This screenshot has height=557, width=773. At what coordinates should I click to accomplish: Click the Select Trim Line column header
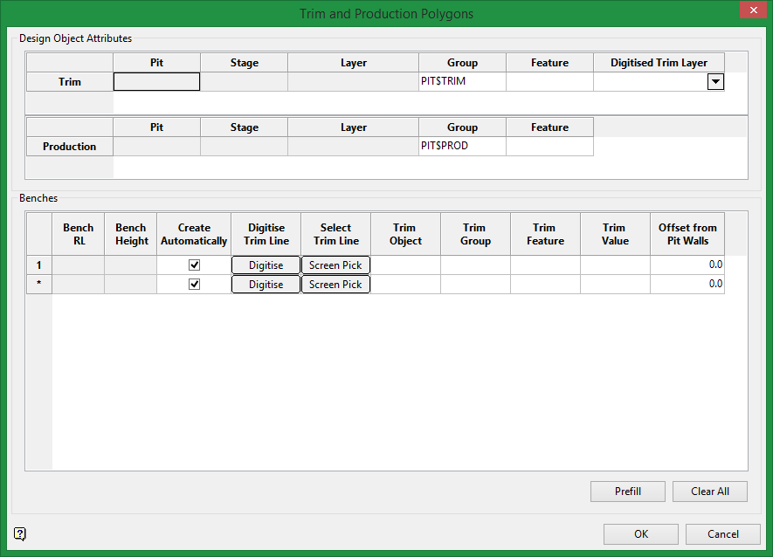pyautogui.click(x=335, y=234)
